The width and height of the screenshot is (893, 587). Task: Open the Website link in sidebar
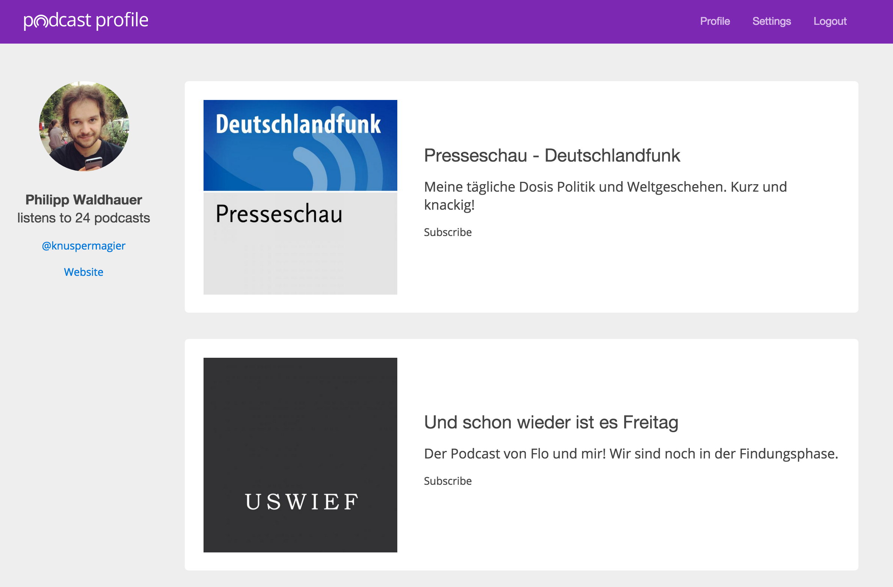tap(83, 272)
